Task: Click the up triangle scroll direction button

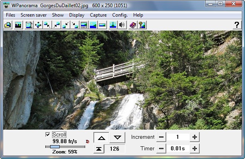Action: (x=101, y=138)
